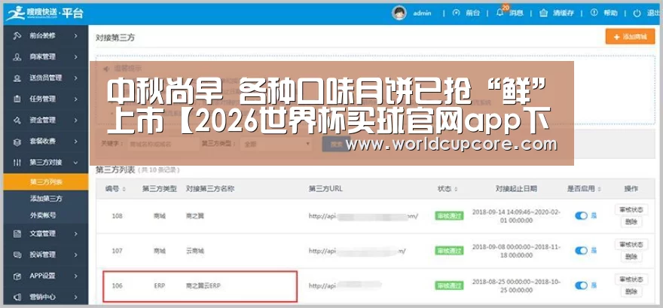
Task: Click 审核状态 button for row 107
Action: pos(631,245)
